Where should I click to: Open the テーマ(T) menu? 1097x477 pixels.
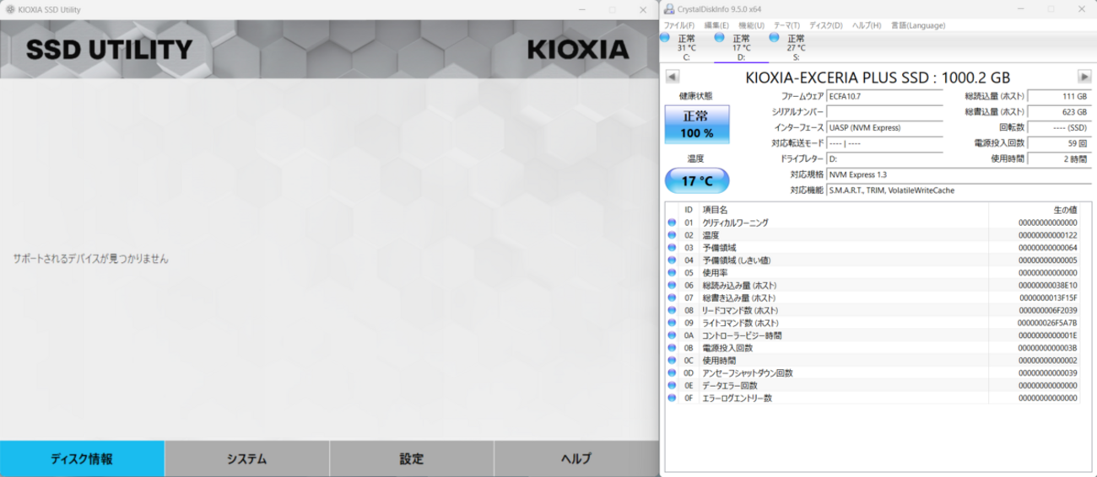pyautogui.click(x=787, y=25)
